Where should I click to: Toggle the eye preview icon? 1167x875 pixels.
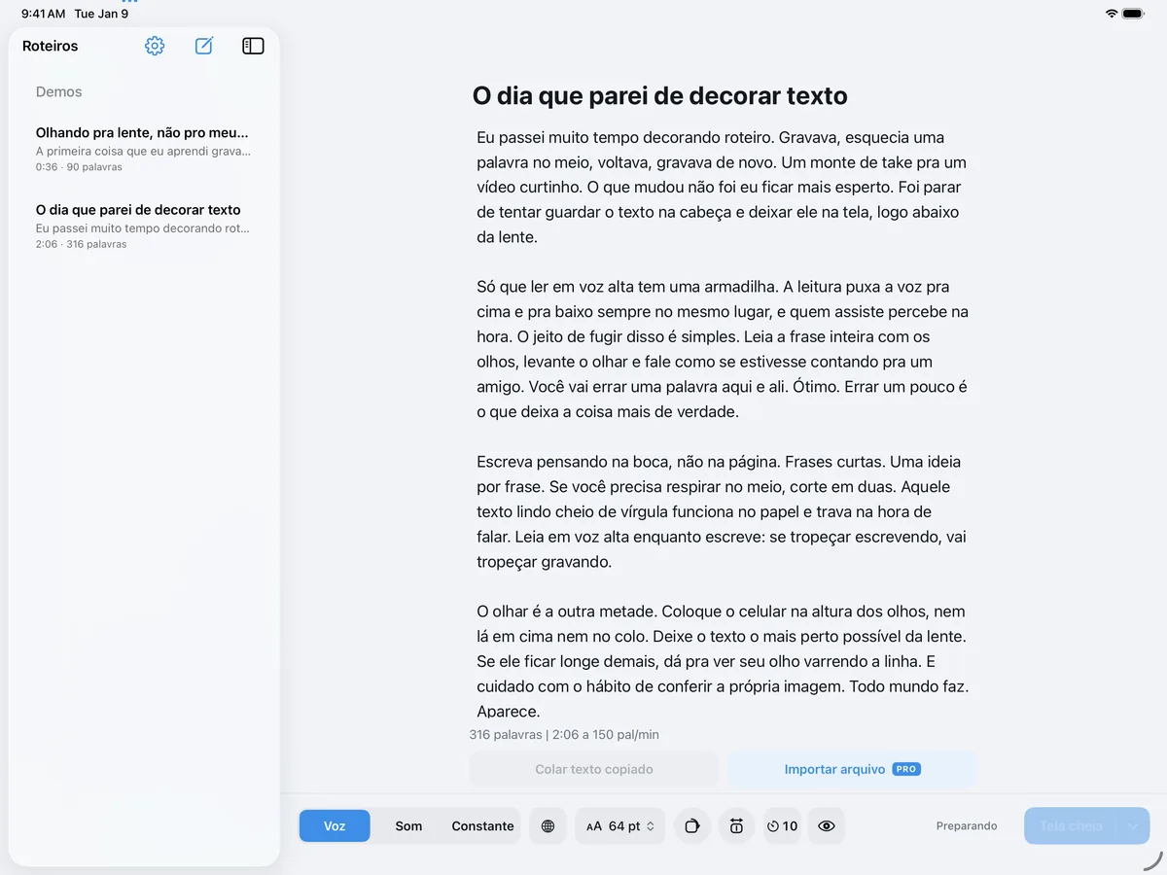[x=827, y=826]
